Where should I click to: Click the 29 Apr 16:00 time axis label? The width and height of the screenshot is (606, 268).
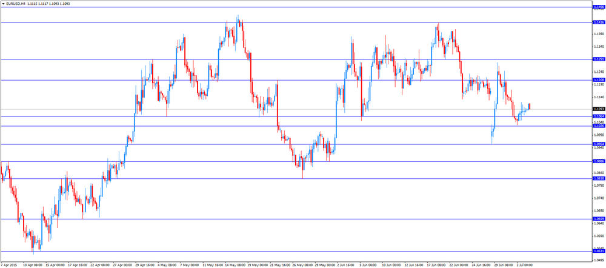[x=145, y=266]
